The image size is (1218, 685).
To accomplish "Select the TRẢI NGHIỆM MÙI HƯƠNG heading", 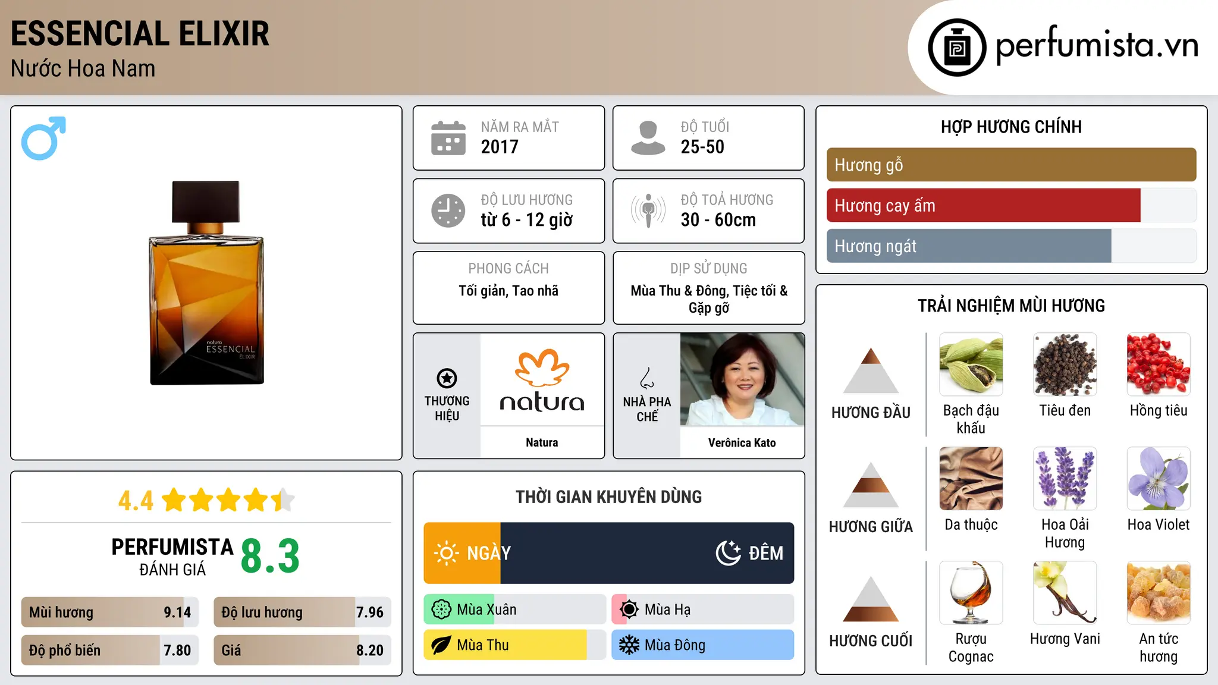I will click(x=1011, y=306).
